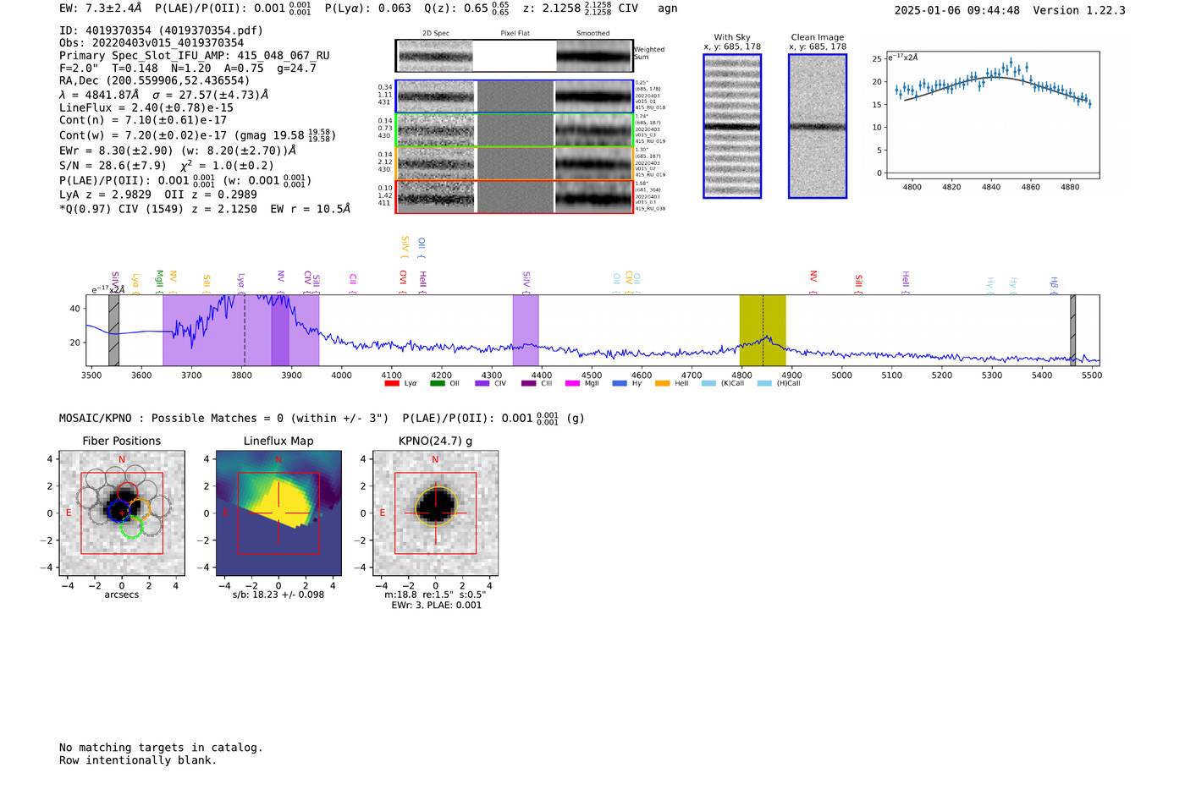Click the Primary Spec_Slot_IFU_AMP text line
This screenshot has width=1185, height=806.
click(x=195, y=56)
